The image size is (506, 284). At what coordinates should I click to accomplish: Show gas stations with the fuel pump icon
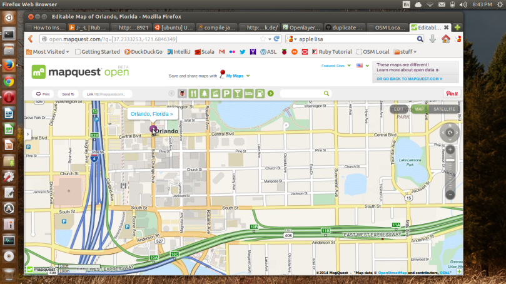coord(260,94)
